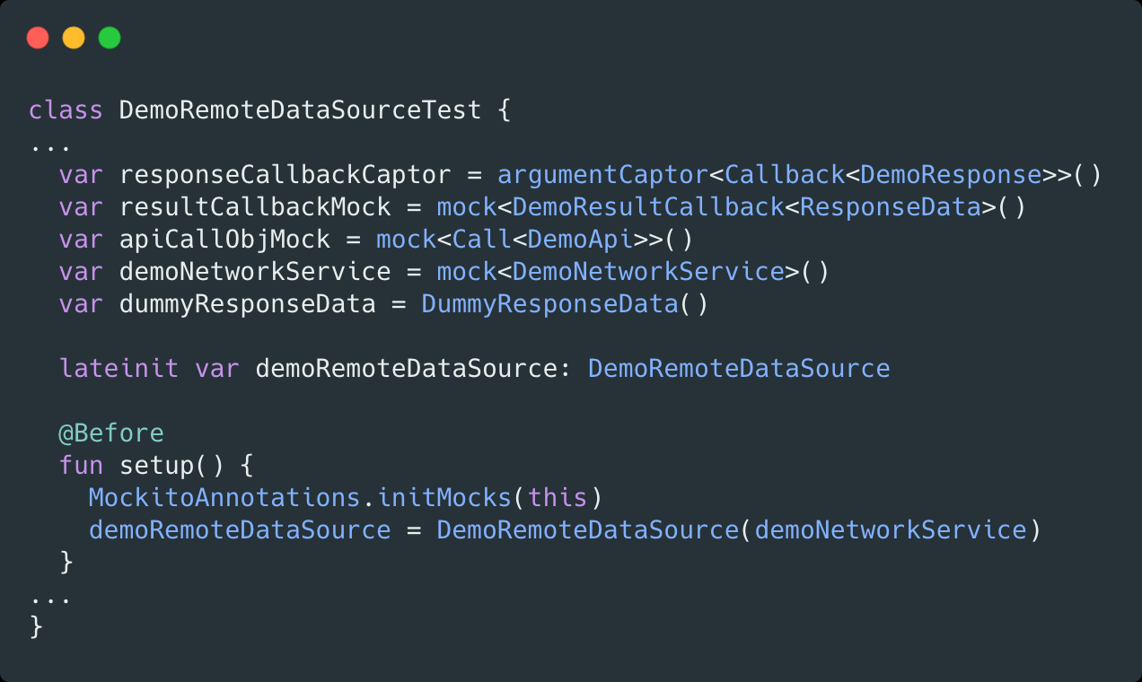
Task: Click the initMocks method call
Action: 444,498
